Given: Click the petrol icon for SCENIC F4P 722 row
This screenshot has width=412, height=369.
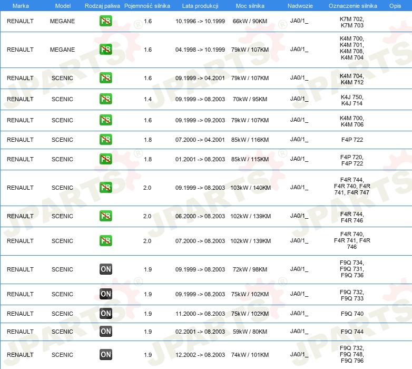Looking at the screenshot, I should click(x=105, y=140).
